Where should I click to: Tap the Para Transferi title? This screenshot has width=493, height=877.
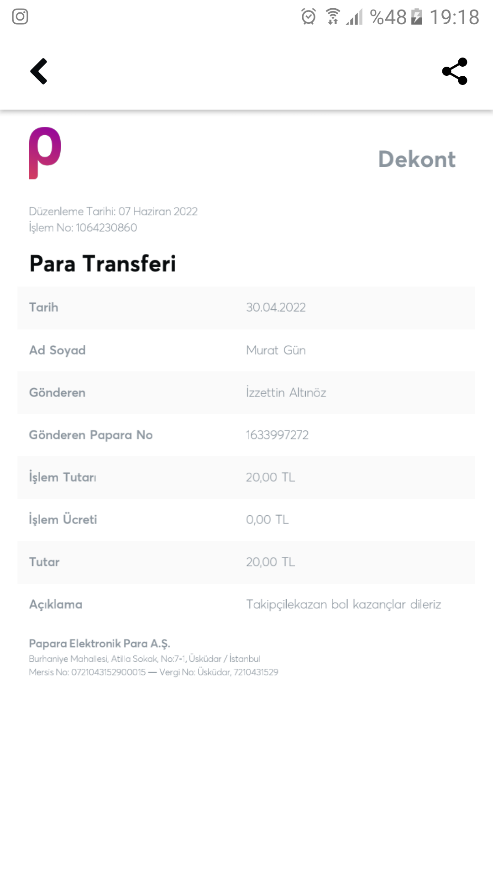pos(103,264)
